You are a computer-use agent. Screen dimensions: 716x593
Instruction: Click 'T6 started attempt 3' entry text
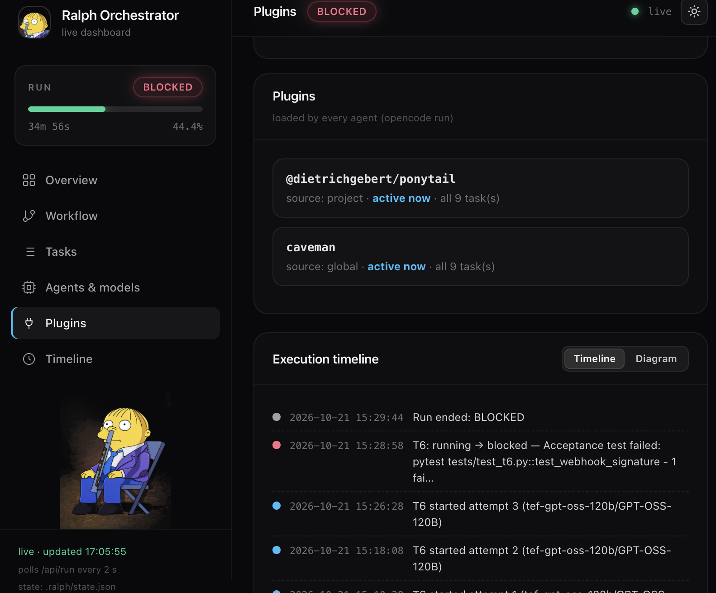point(542,514)
